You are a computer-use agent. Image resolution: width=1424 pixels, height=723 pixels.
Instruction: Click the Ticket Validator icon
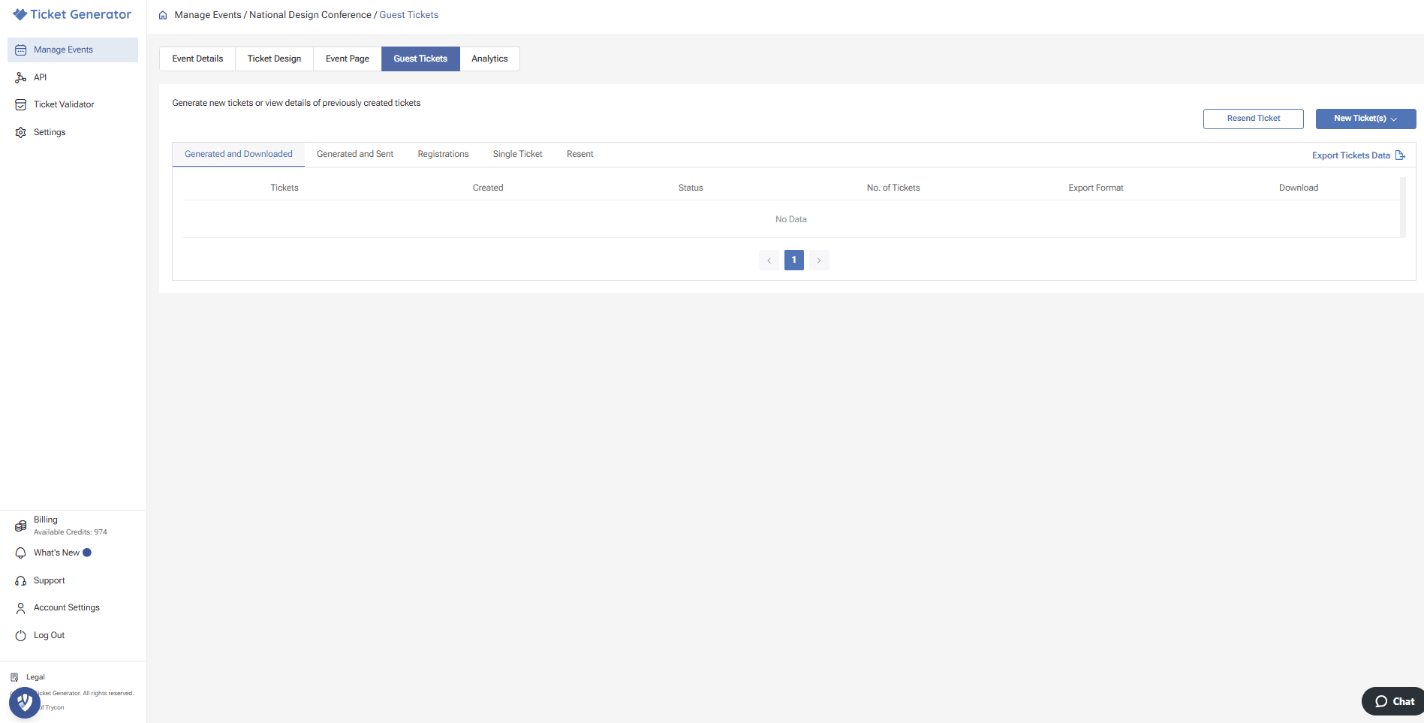(x=21, y=105)
